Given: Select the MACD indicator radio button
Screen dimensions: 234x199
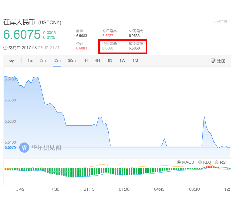Looking at the screenshot, I should click(x=179, y=162).
